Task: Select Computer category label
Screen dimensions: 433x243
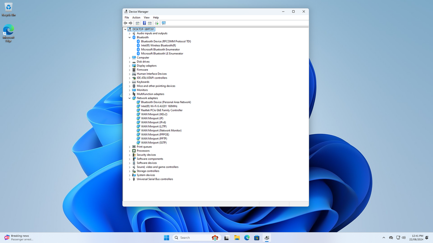Action: (143, 58)
